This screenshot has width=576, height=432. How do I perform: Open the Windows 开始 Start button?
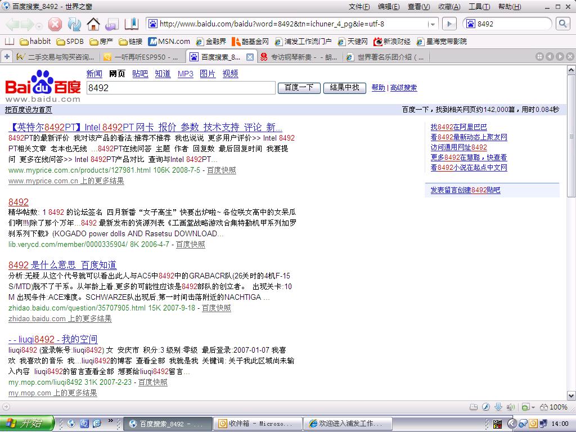(x=27, y=424)
